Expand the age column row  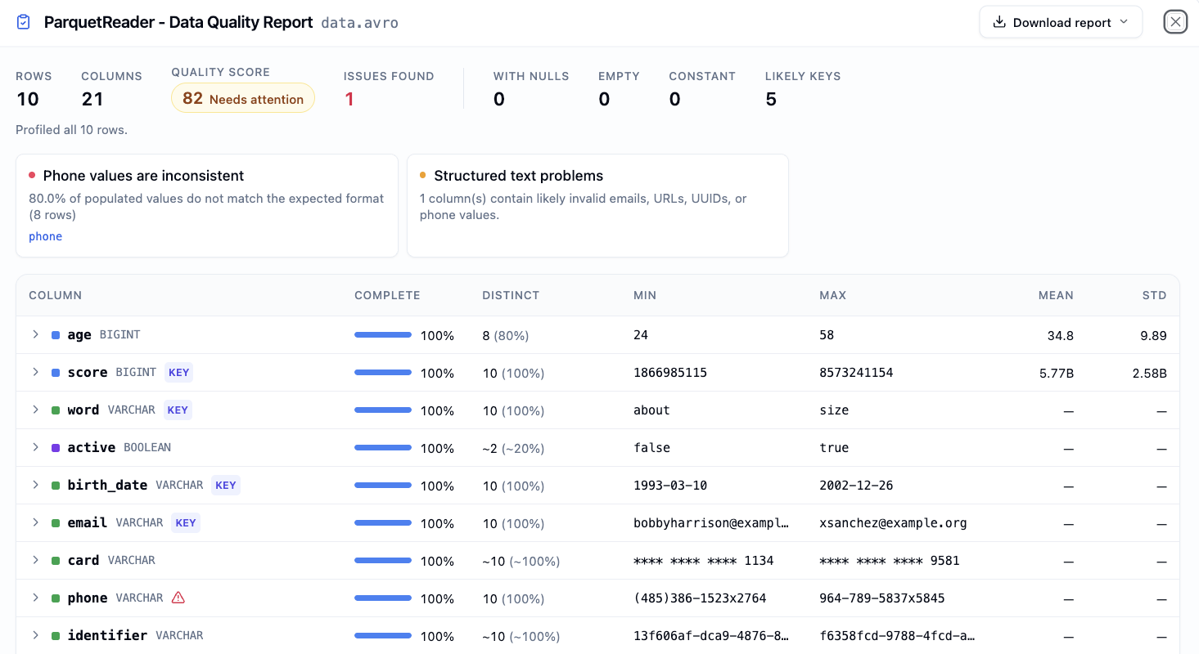[35, 334]
